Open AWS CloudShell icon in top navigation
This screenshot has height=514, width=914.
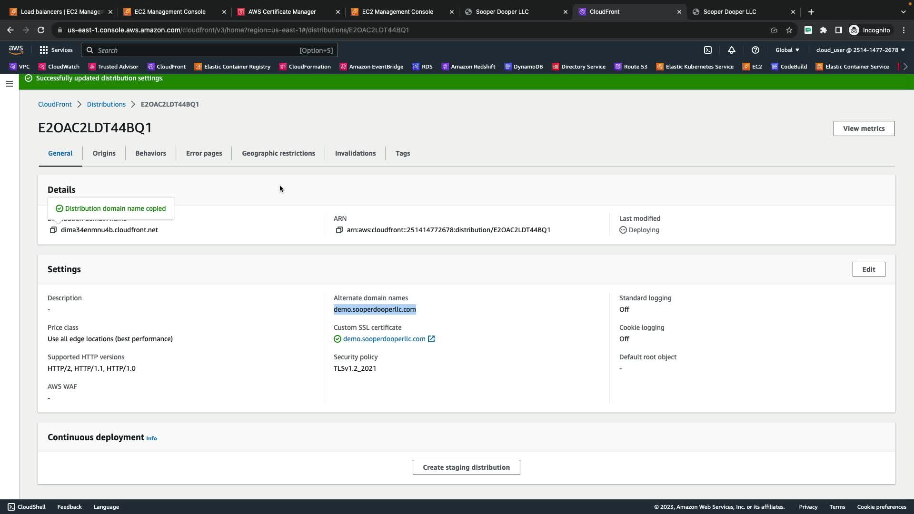[708, 50]
